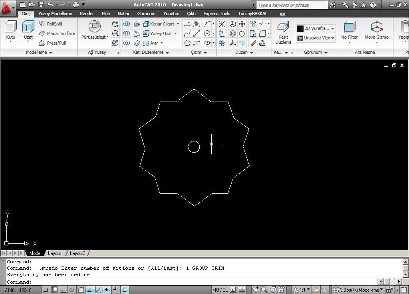Open the Unsaved View dropdown
Viewport: 409px width, 294px height.
pyautogui.click(x=316, y=38)
